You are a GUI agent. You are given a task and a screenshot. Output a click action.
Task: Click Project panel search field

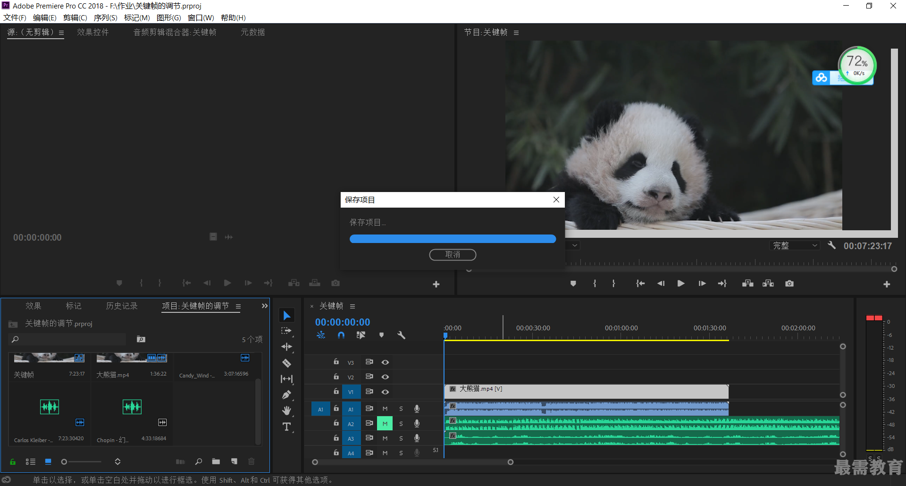(67, 339)
